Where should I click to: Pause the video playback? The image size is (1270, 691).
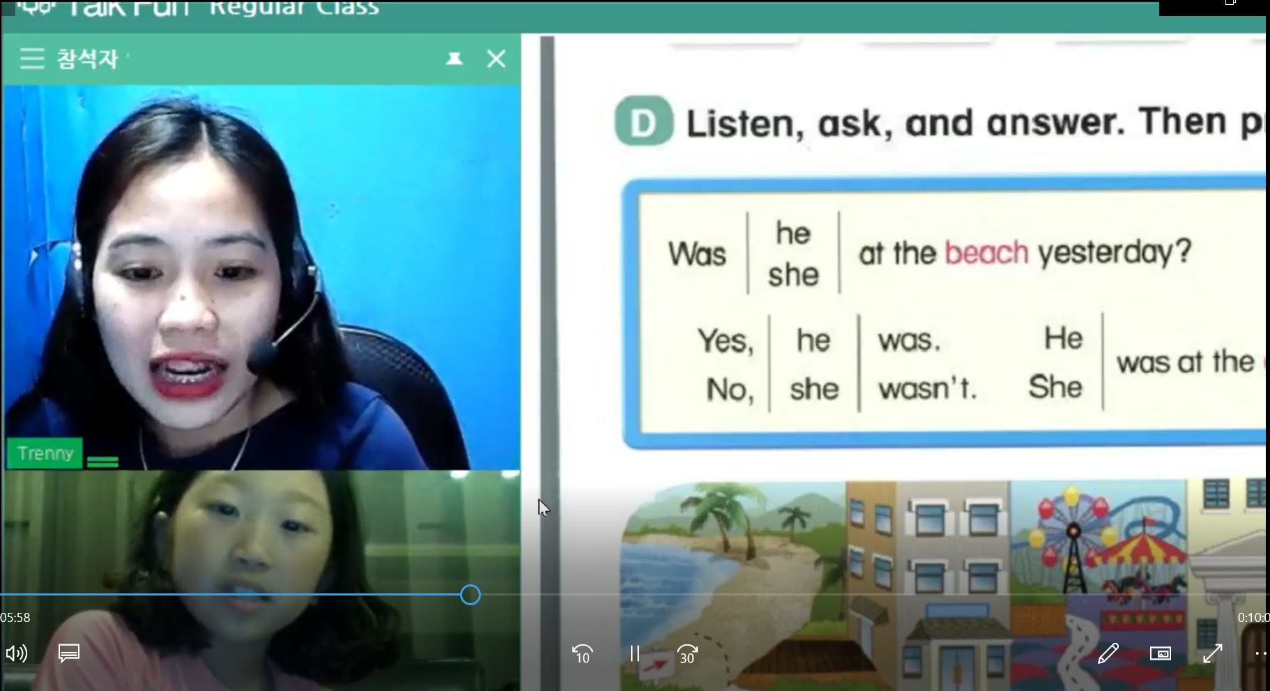click(634, 653)
